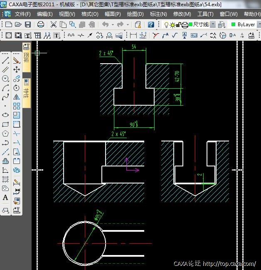Select the straight Line drawing tool

[x=5, y=61]
